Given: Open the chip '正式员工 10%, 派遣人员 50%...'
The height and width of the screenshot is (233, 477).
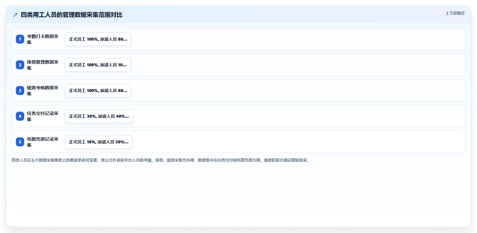Looking at the screenshot, I should 99,142.
